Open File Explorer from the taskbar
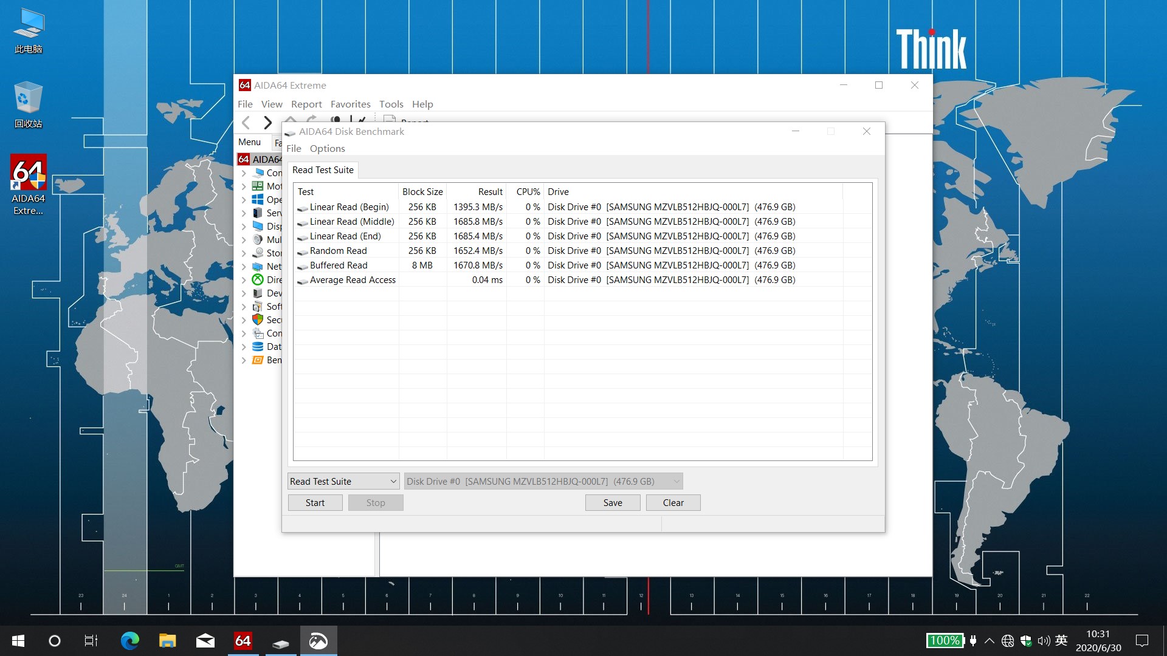 (167, 641)
